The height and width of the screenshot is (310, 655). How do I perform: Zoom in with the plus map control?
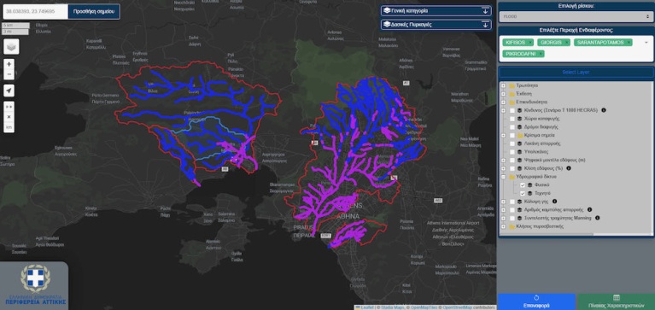(x=9, y=64)
